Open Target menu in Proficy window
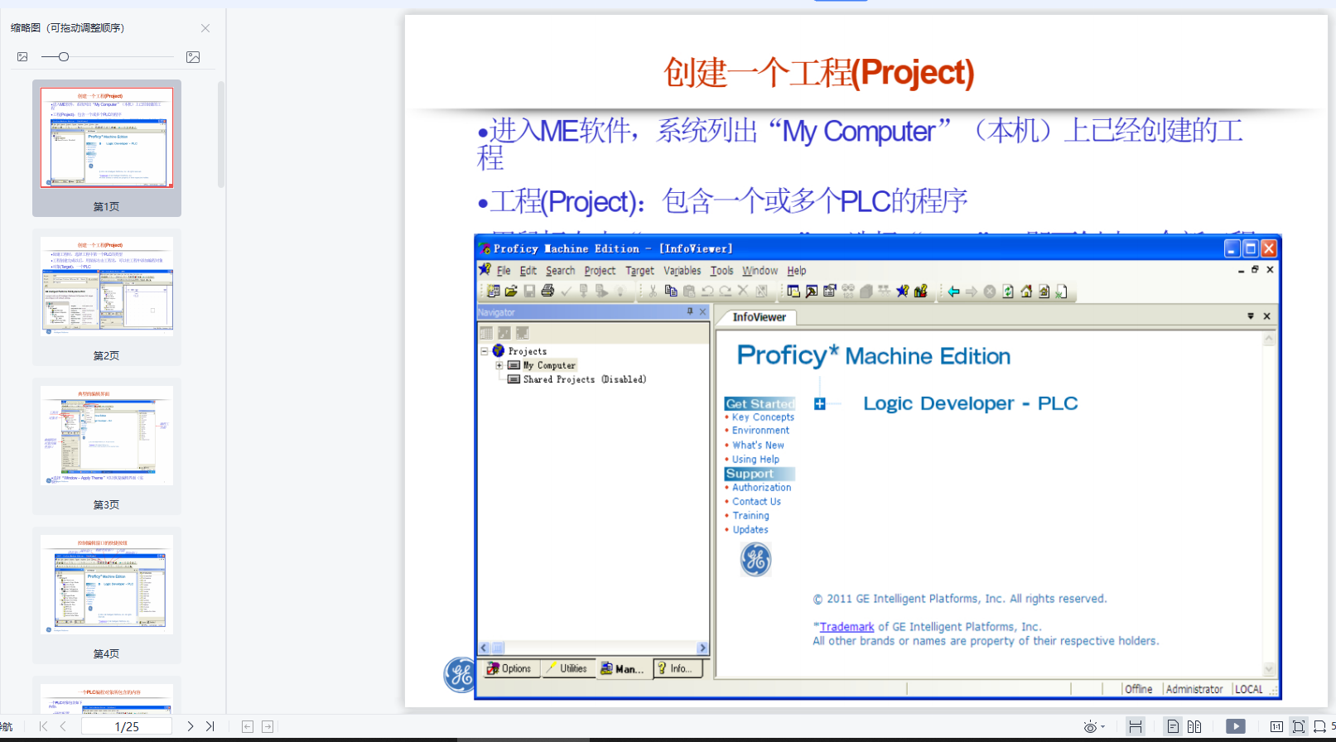 639,271
